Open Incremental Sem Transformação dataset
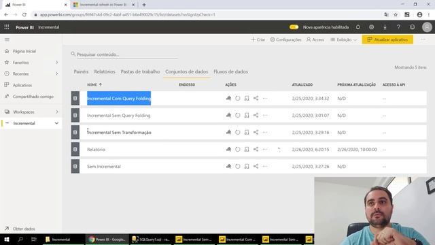 click(120, 133)
